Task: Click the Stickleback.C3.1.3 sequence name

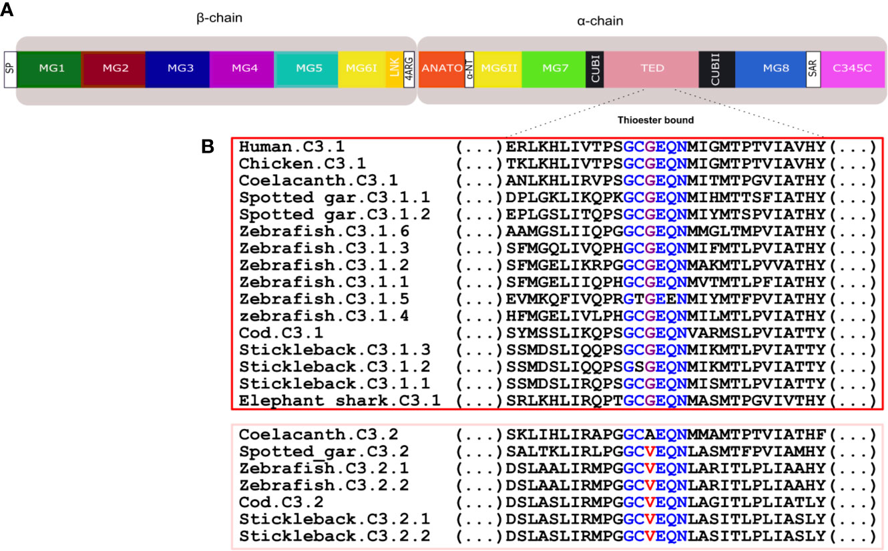Action: (335, 350)
